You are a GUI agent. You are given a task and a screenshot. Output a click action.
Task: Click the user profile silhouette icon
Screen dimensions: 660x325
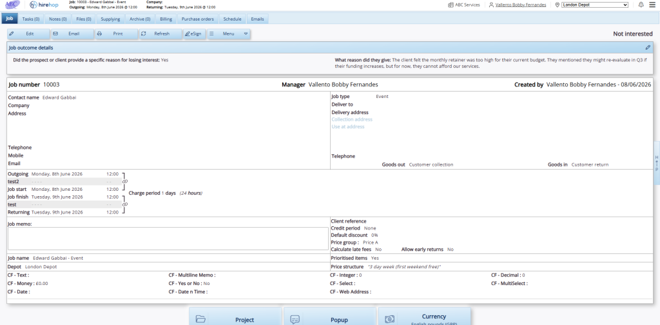click(x=491, y=5)
